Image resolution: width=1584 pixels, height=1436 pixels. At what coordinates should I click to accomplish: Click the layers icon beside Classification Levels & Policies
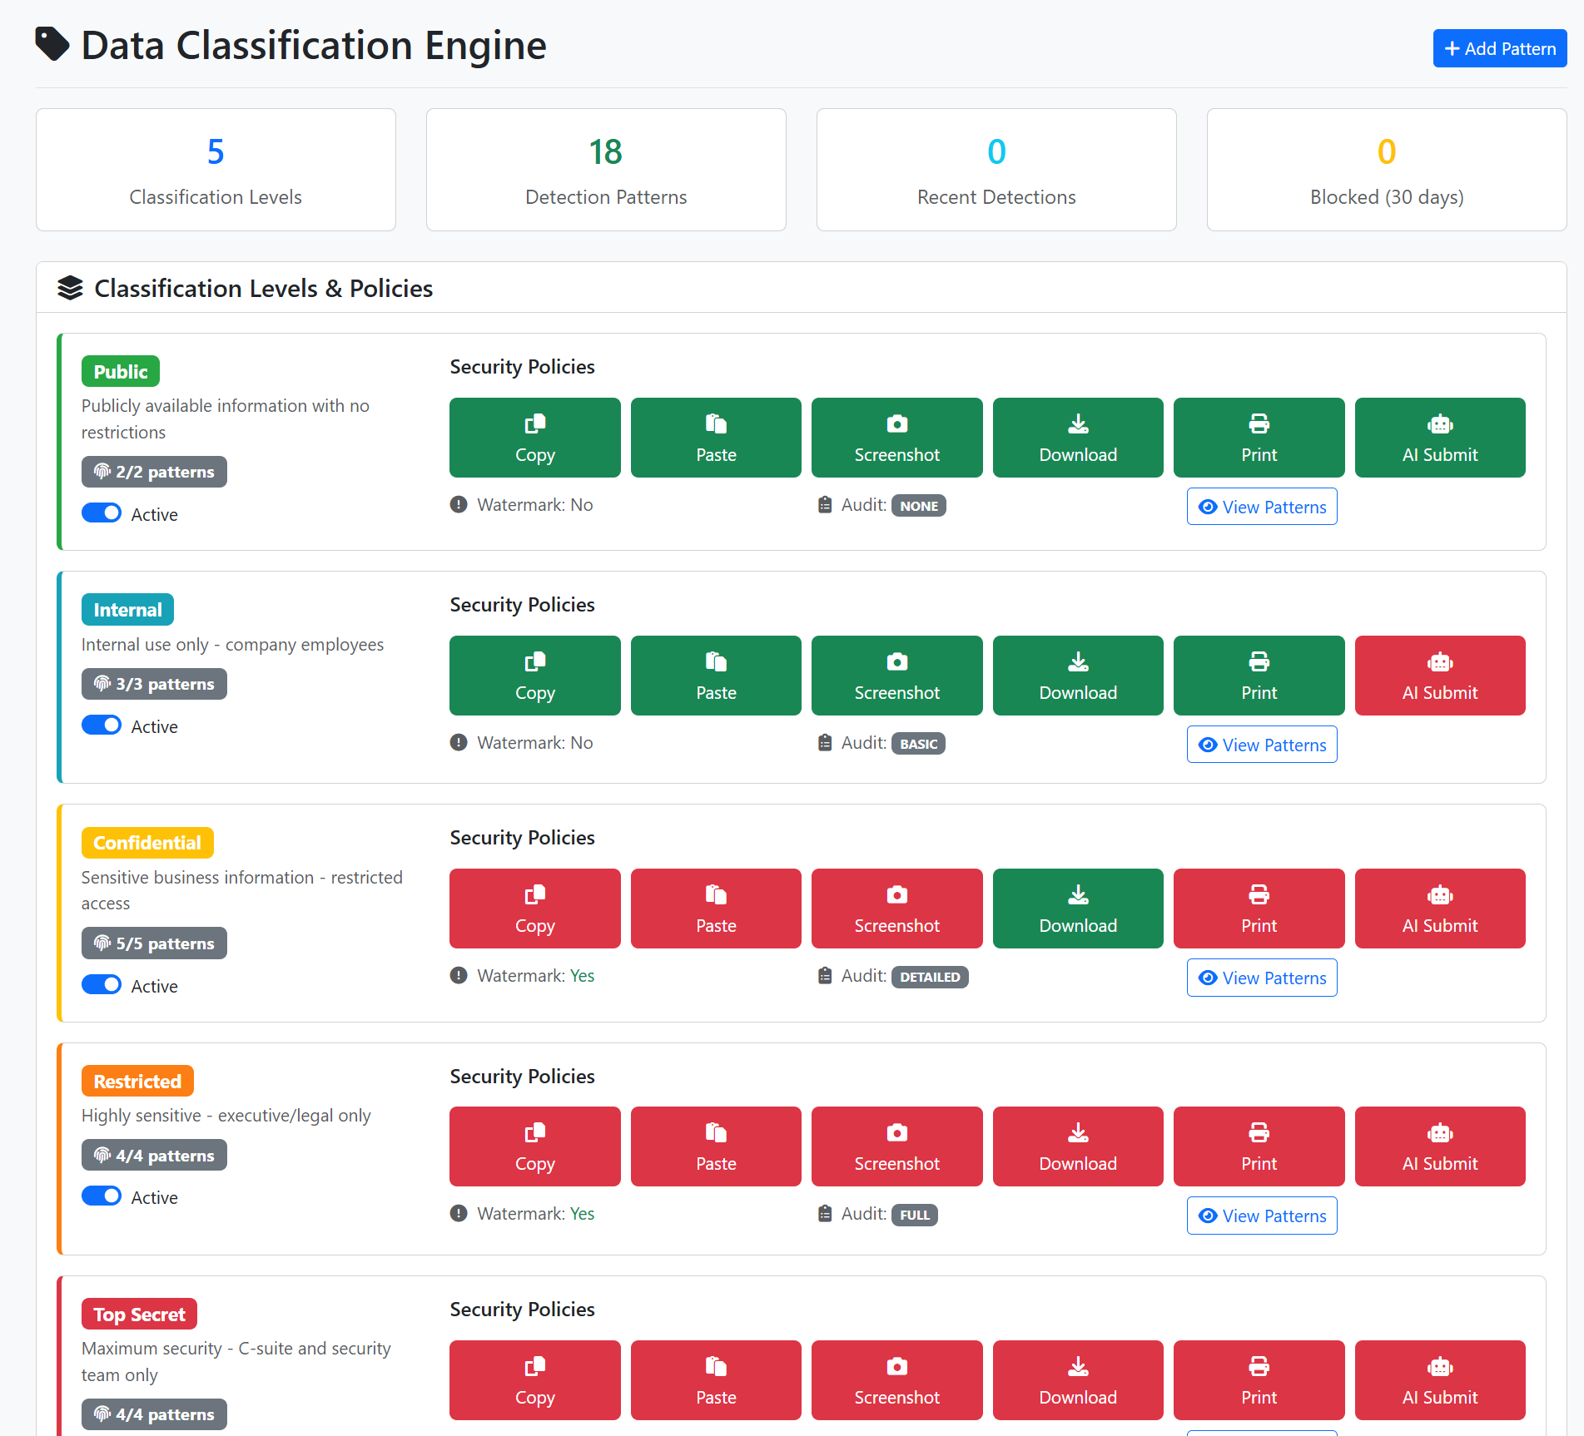pos(70,288)
